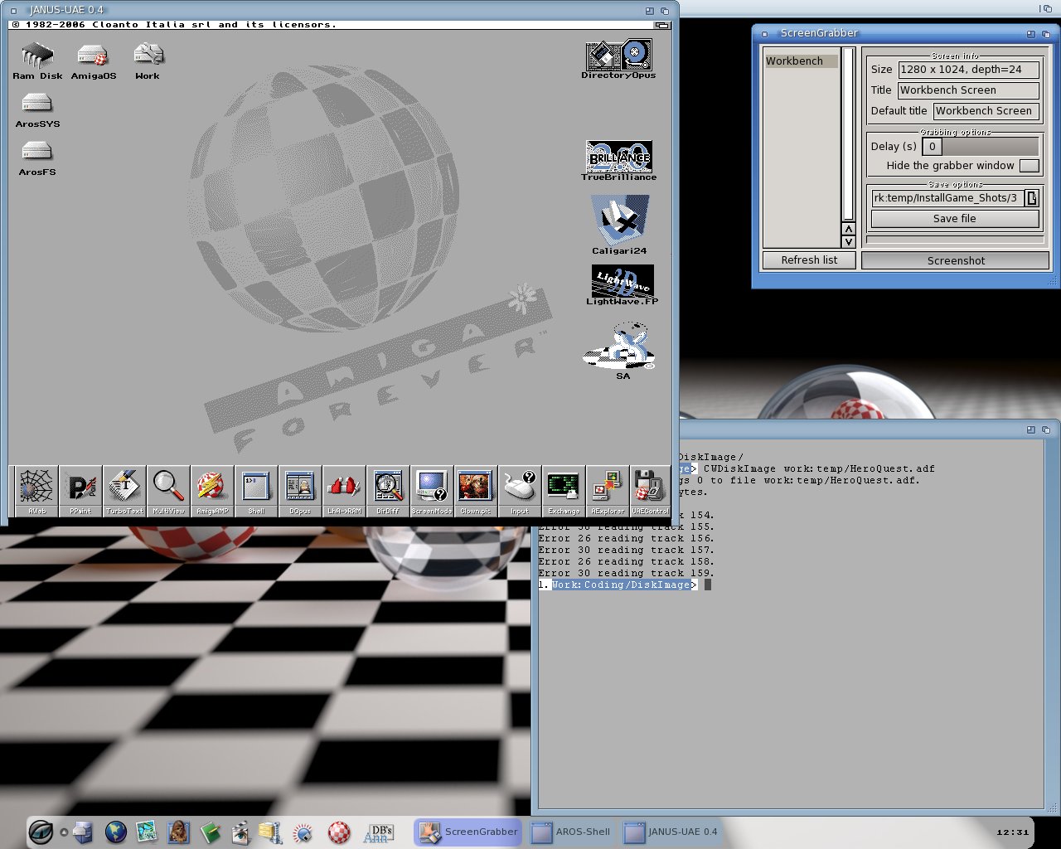Launch the TrueBrilliance desktop icon

coord(618,157)
